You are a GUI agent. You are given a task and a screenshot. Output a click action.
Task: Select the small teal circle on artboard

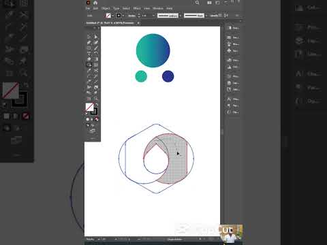pyautogui.click(x=141, y=76)
